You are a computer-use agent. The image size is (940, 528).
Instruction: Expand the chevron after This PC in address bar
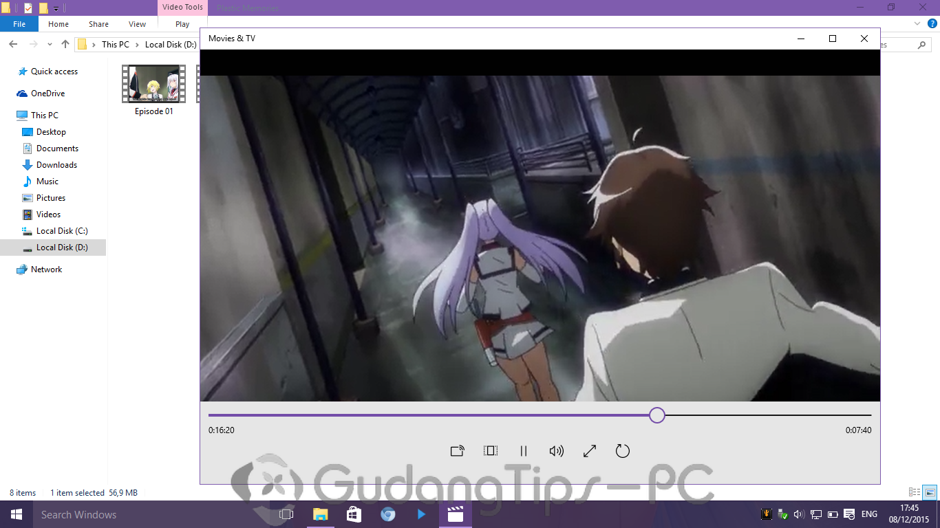tap(137, 44)
